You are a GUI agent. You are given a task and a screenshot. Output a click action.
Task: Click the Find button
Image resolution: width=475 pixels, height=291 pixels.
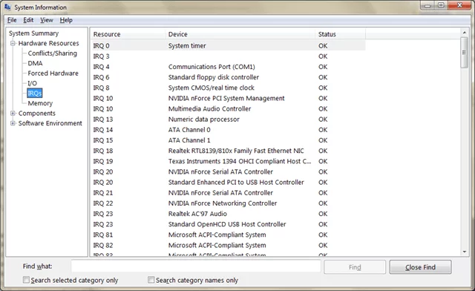tap(355, 267)
